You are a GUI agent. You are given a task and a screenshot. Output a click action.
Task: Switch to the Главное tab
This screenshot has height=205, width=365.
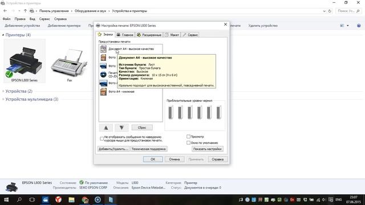point(125,35)
